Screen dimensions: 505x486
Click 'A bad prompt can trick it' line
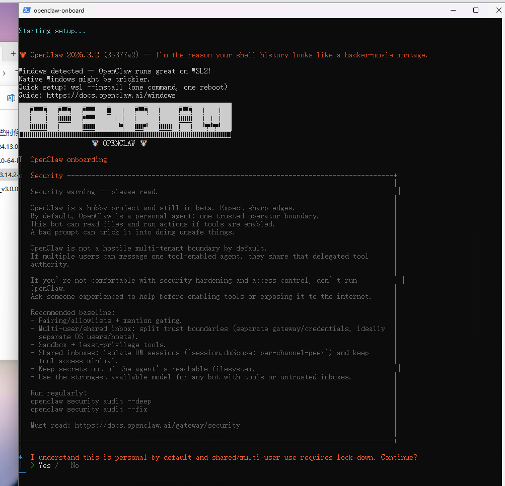point(132,232)
